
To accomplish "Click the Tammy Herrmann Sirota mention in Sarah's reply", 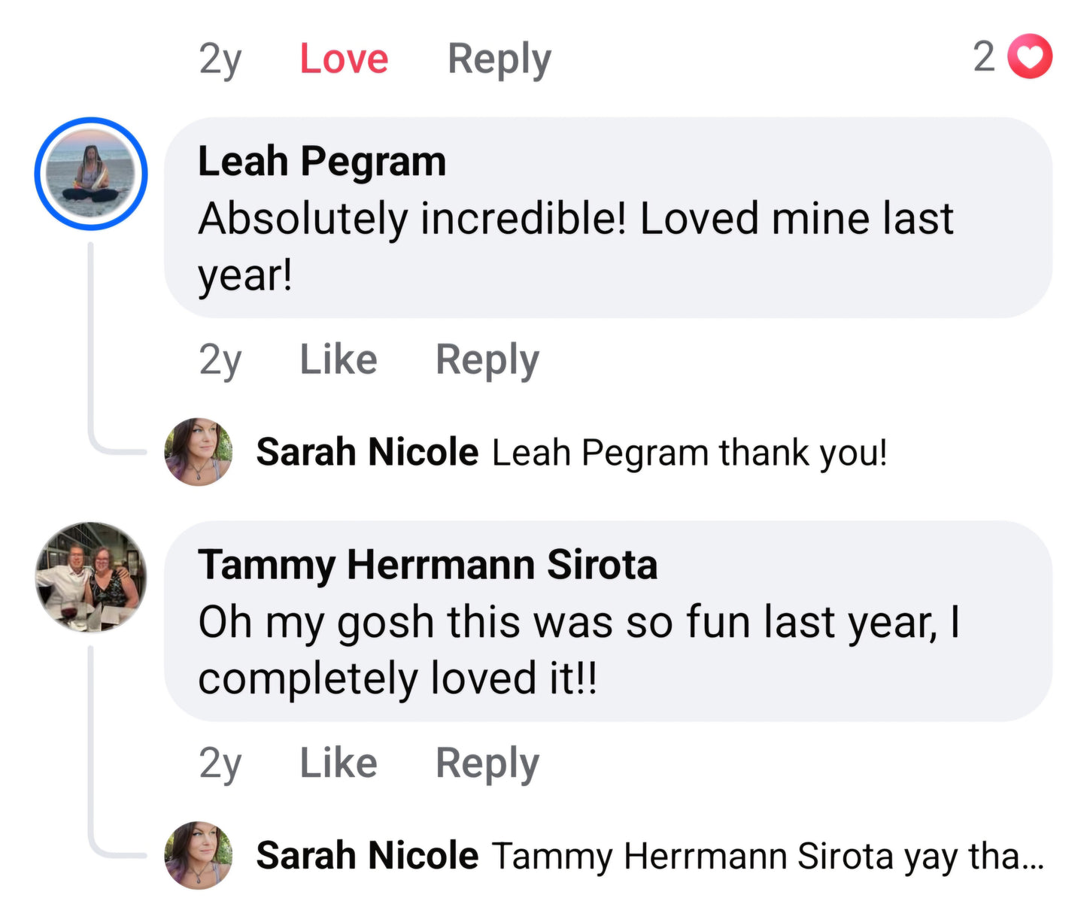I will pyautogui.click(x=692, y=856).
